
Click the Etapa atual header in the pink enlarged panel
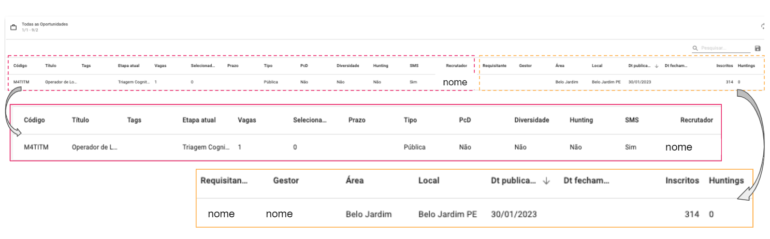point(199,120)
